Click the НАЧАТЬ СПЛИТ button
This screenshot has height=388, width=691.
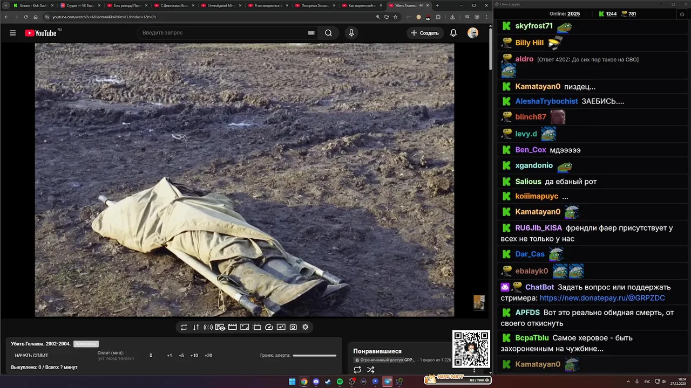tap(31, 356)
